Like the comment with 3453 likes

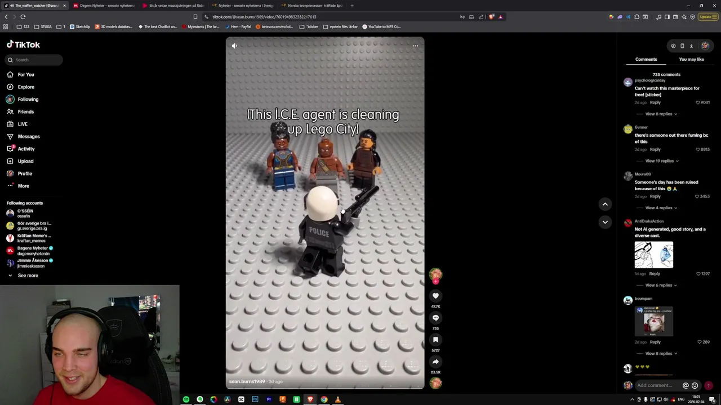point(698,196)
